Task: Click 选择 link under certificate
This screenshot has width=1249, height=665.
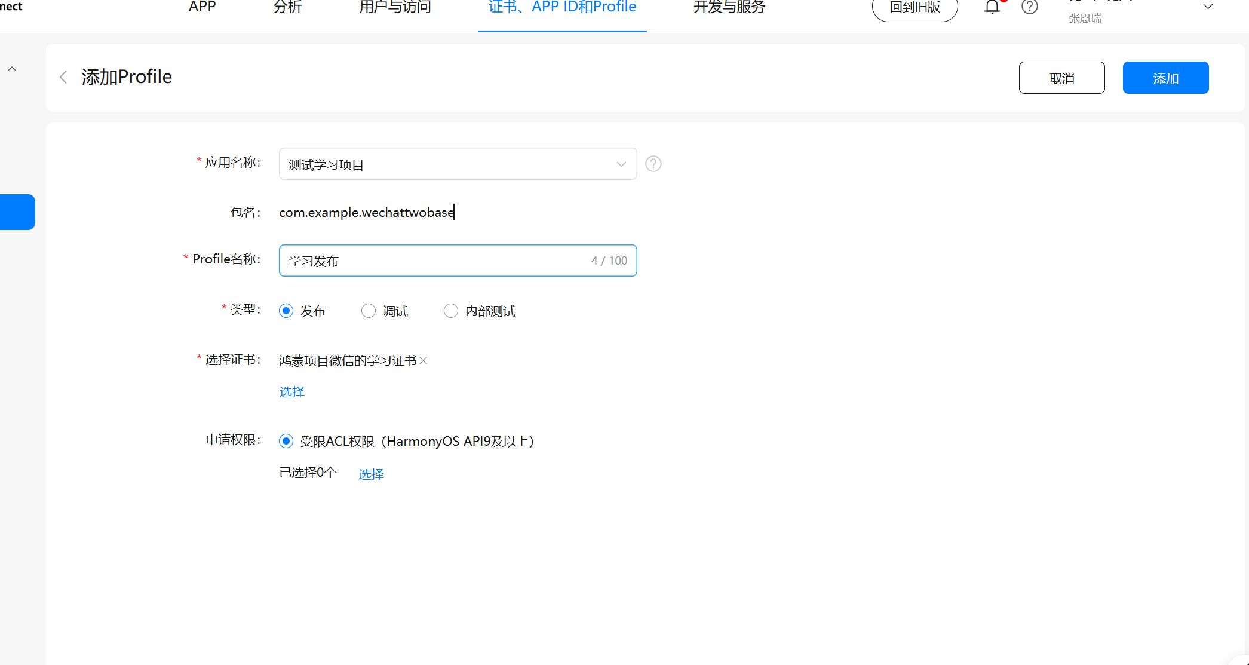Action: 292,391
